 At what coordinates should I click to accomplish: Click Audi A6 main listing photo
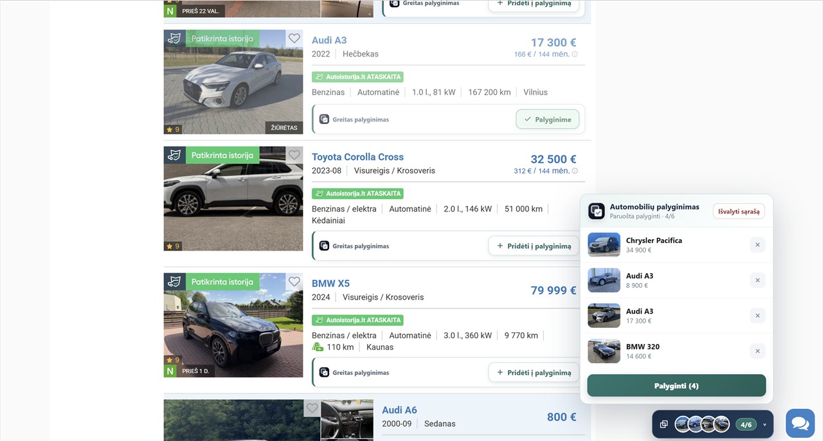242,420
